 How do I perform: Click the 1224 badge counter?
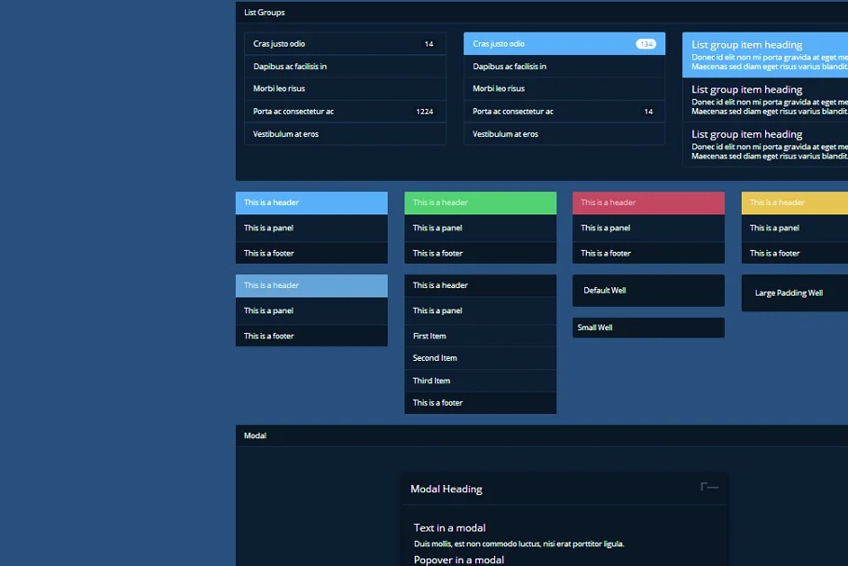[424, 112]
